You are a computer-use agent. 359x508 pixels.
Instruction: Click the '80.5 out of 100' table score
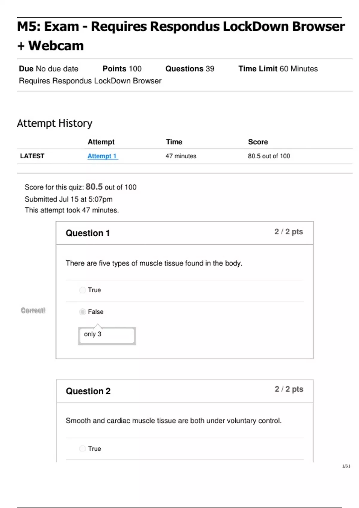(x=269, y=156)
